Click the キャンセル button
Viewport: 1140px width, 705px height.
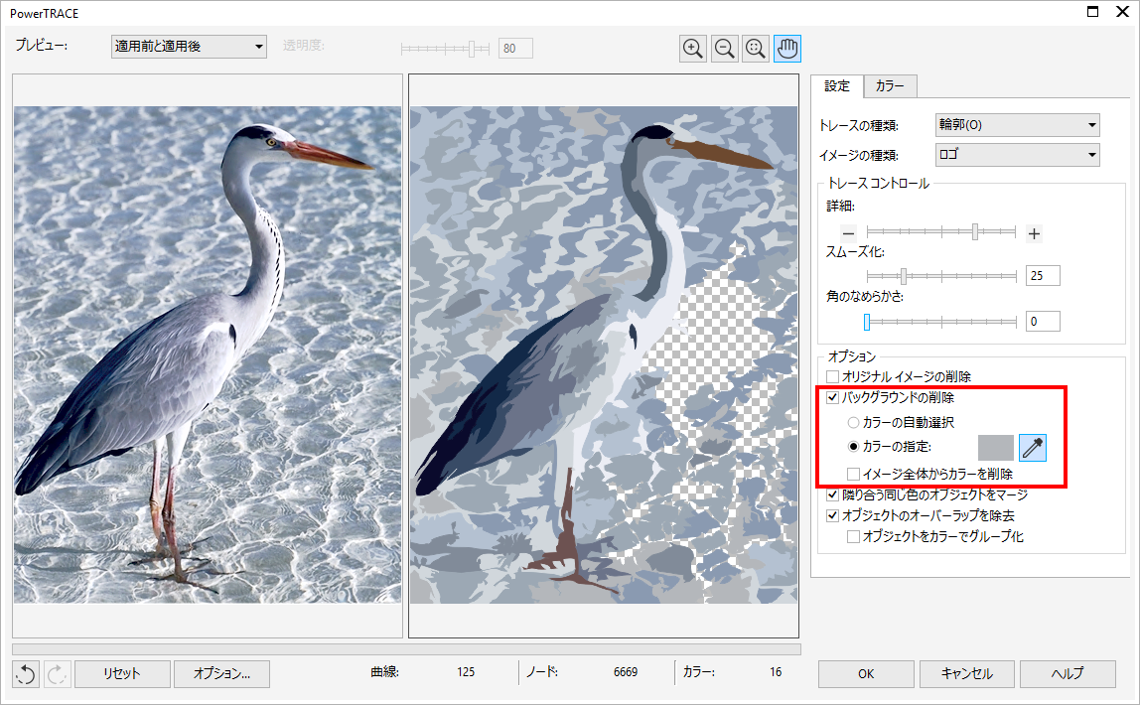tap(967, 674)
